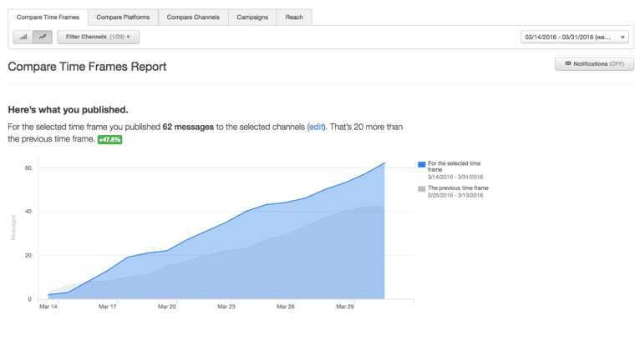Click the 'Here's what you published.' heading
640x340 pixels.
68,110
